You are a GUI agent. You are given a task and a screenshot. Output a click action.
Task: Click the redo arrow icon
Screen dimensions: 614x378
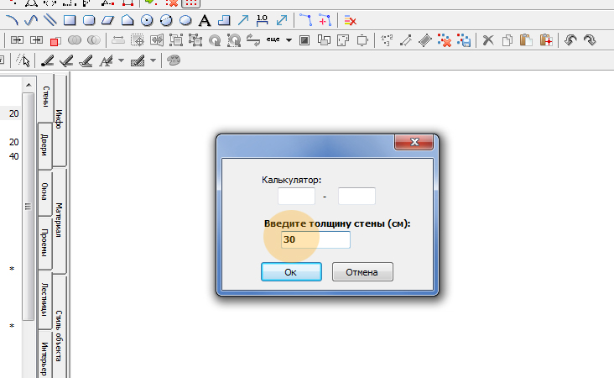click(589, 39)
